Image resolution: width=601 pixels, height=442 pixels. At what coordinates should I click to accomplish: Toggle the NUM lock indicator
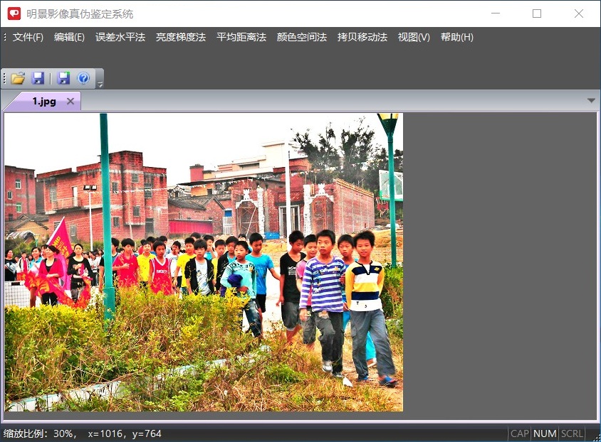click(544, 433)
